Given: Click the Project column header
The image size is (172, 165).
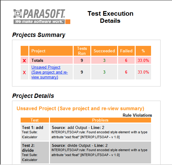Looking at the screenshot, I should coord(51,51).
